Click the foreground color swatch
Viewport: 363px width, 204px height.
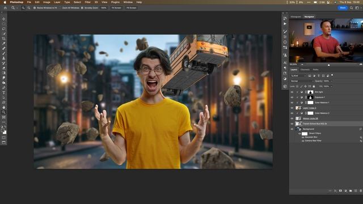pos(2,131)
